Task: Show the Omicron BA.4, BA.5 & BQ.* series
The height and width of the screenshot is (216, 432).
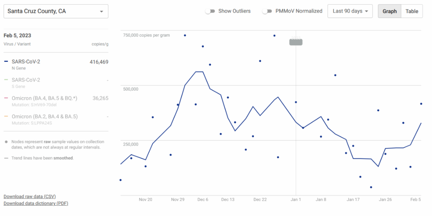Action: (44, 98)
